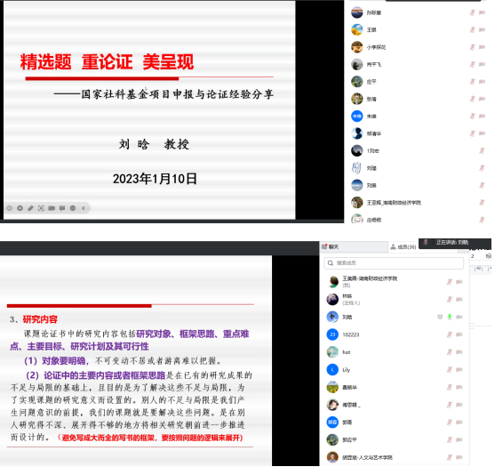Viewport: 495px width, 475px height.
Task: Select participant Lily in the member list
Action: click(x=395, y=369)
